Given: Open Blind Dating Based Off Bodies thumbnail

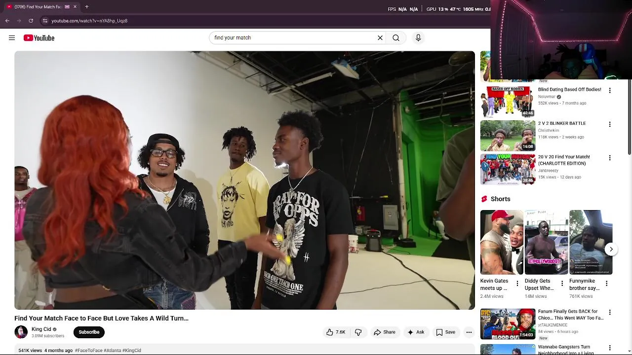Looking at the screenshot, I should (x=508, y=102).
